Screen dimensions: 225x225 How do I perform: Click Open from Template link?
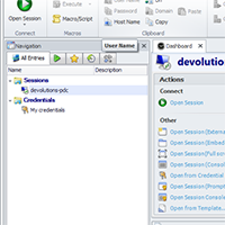[197, 208]
